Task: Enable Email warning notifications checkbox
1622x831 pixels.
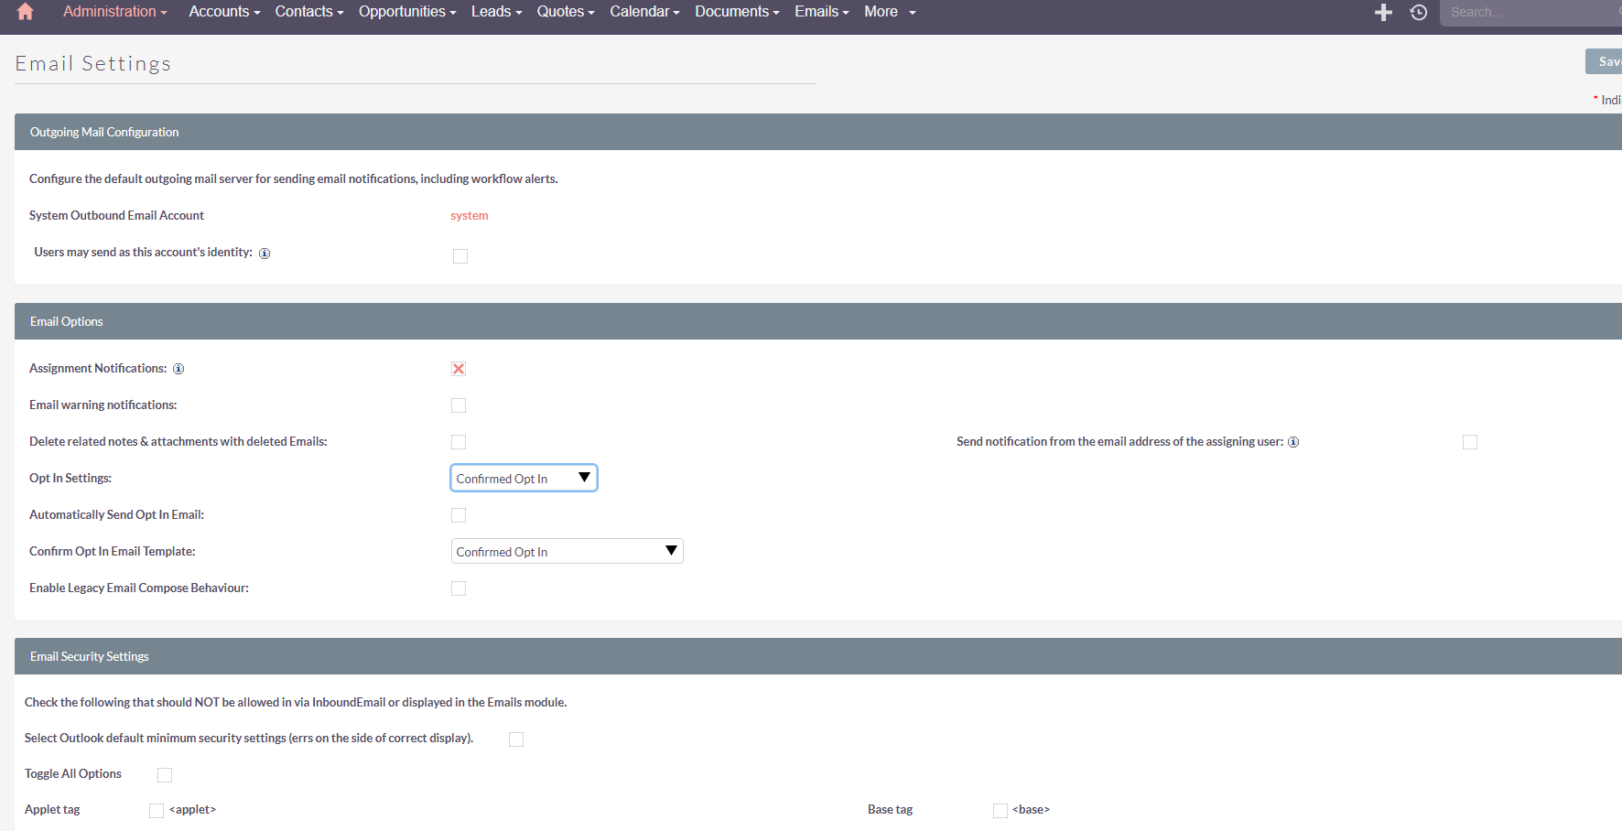Action: 459,405
